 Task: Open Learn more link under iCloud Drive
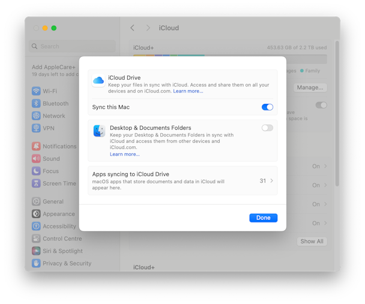click(188, 91)
